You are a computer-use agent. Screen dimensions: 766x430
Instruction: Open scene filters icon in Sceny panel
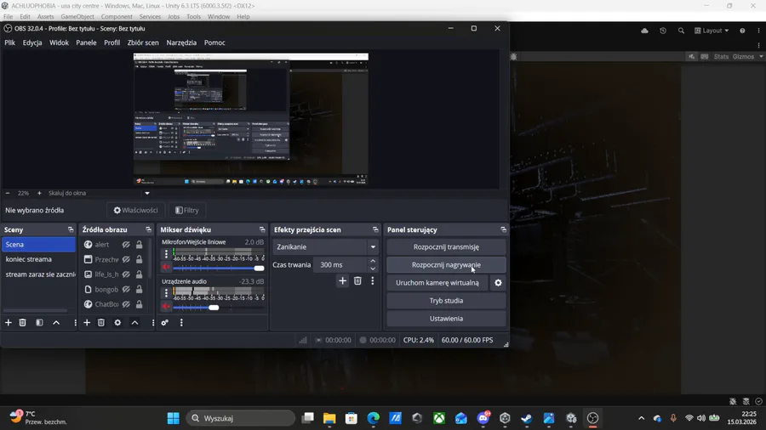tap(39, 323)
